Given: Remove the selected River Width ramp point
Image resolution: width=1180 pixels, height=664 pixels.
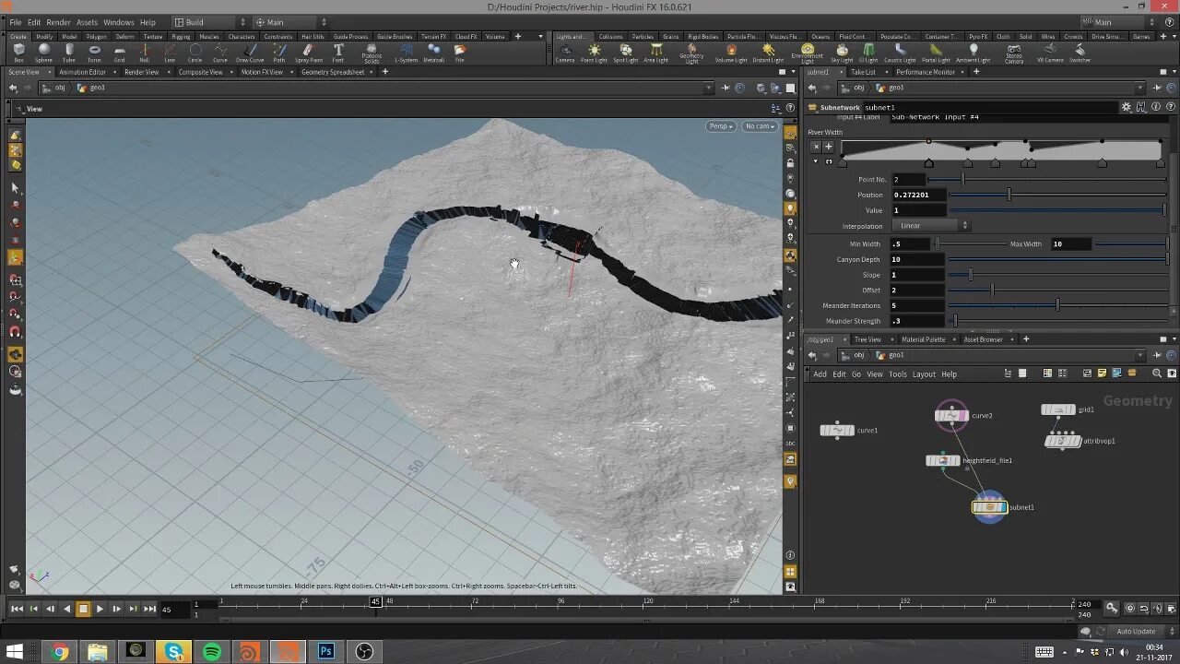Looking at the screenshot, I should tap(815, 147).
